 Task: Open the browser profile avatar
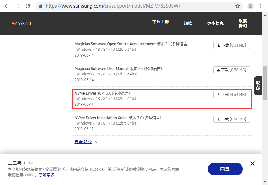click(250, 6)
